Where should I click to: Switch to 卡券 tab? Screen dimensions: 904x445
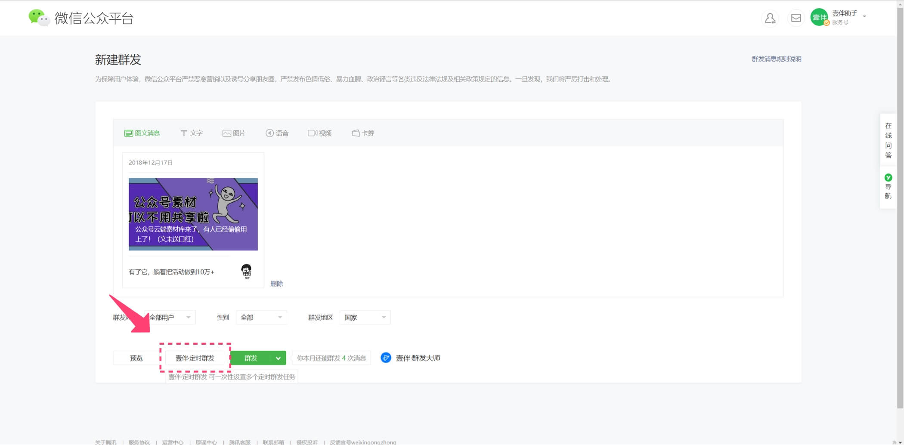point(363,133)
